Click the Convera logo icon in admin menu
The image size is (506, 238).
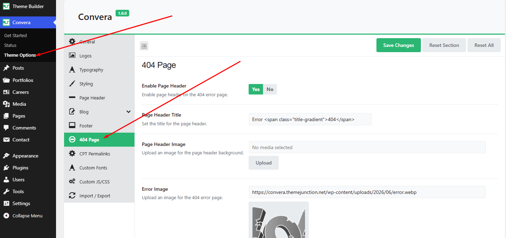[6, 22]
